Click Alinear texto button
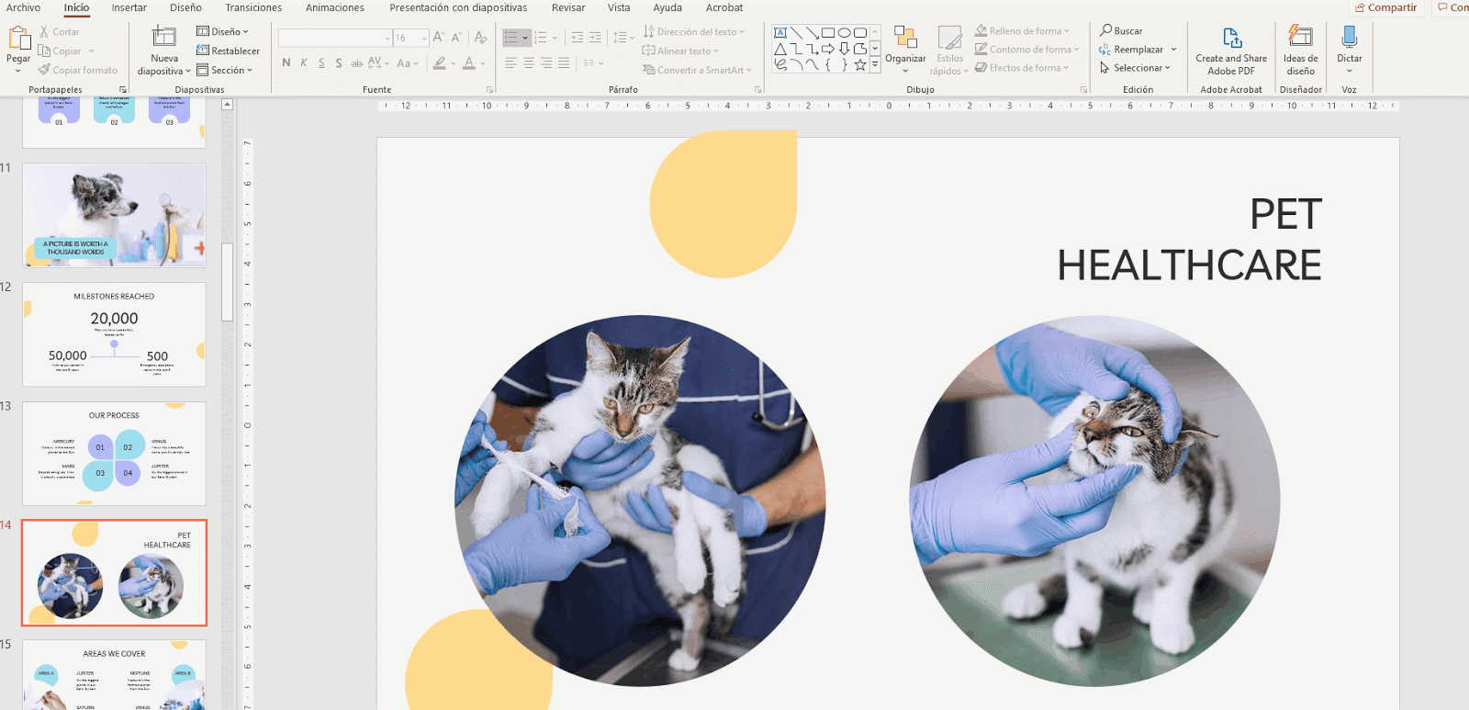 click(x=680, y=51)
